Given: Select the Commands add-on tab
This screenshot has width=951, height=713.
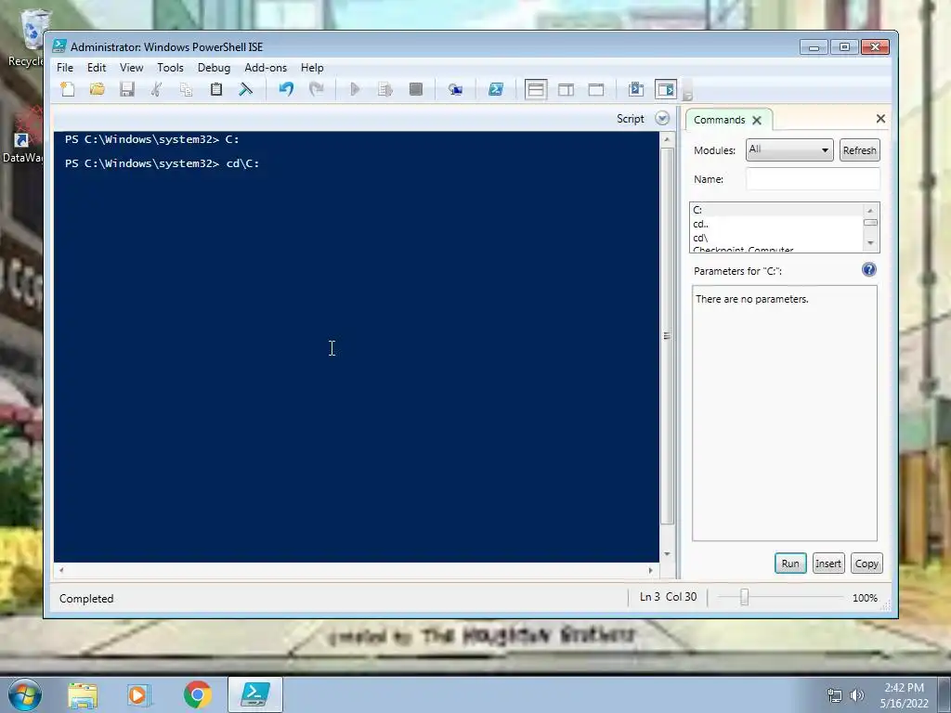Looking at the screenshot, I should [720, 120].
